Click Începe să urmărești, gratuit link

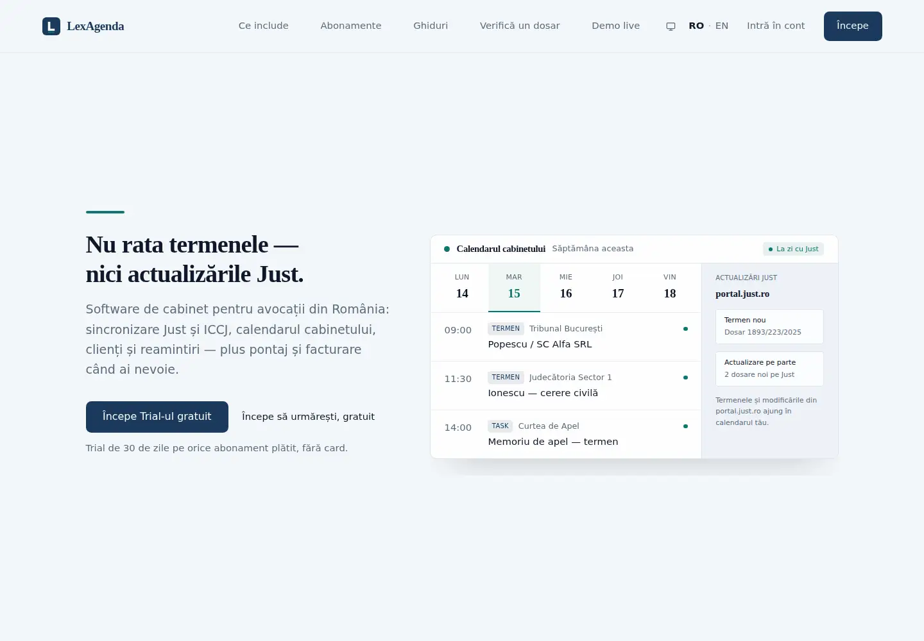308,417
